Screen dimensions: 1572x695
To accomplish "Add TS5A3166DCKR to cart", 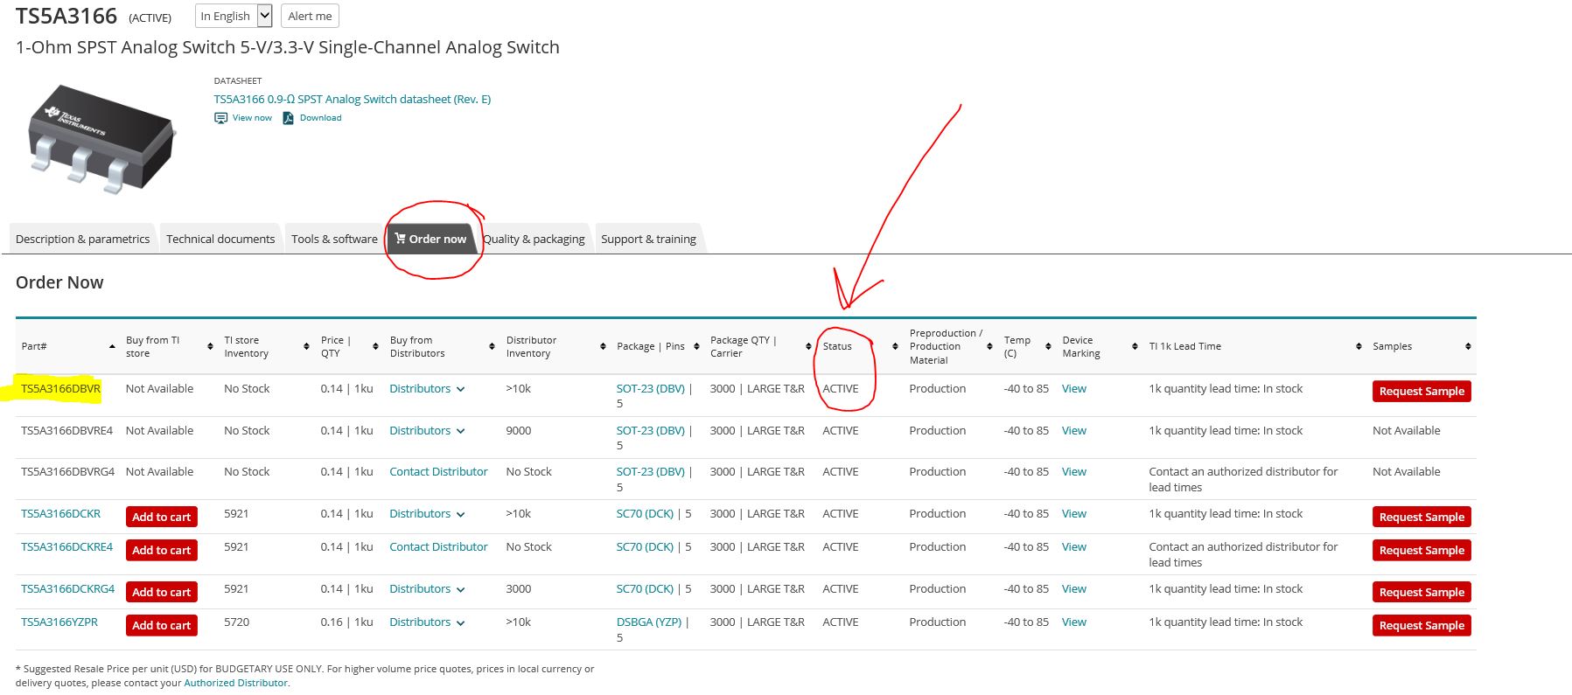I will [x=162, y=517].
